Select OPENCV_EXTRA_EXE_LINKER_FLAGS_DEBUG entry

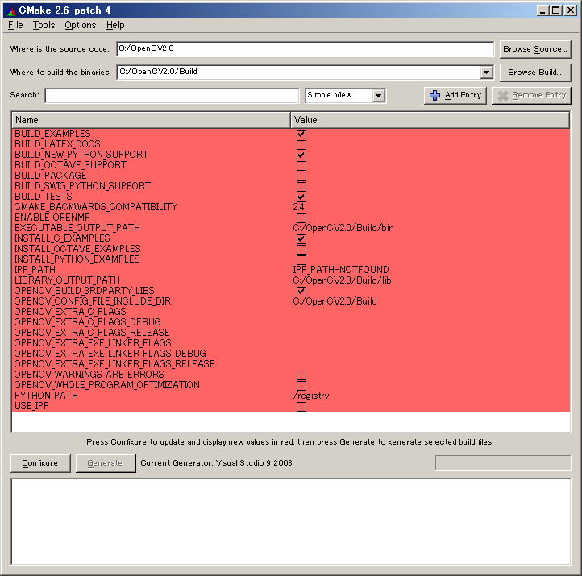tap(110, 354)
